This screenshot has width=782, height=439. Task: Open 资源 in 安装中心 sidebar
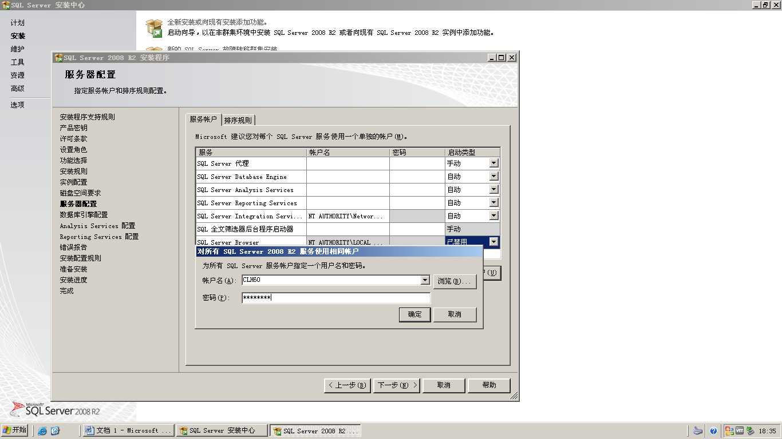point(18,75)
